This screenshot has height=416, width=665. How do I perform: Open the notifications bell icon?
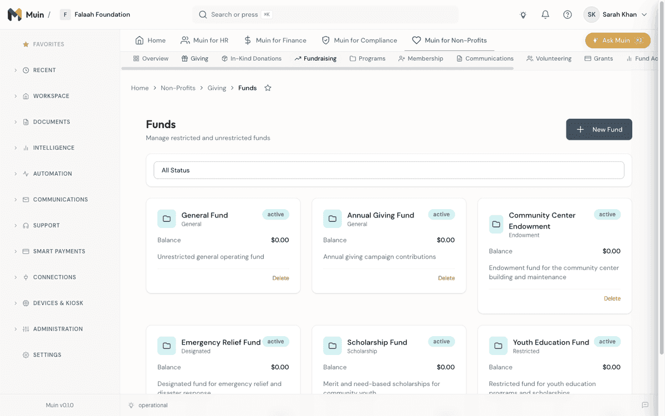pos(545,15)
